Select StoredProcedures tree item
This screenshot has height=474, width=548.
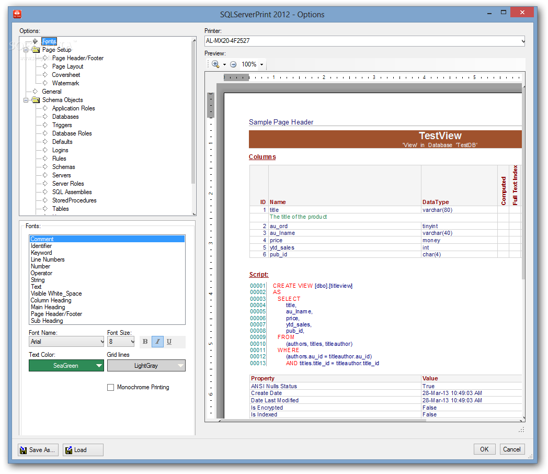(74, 201)
